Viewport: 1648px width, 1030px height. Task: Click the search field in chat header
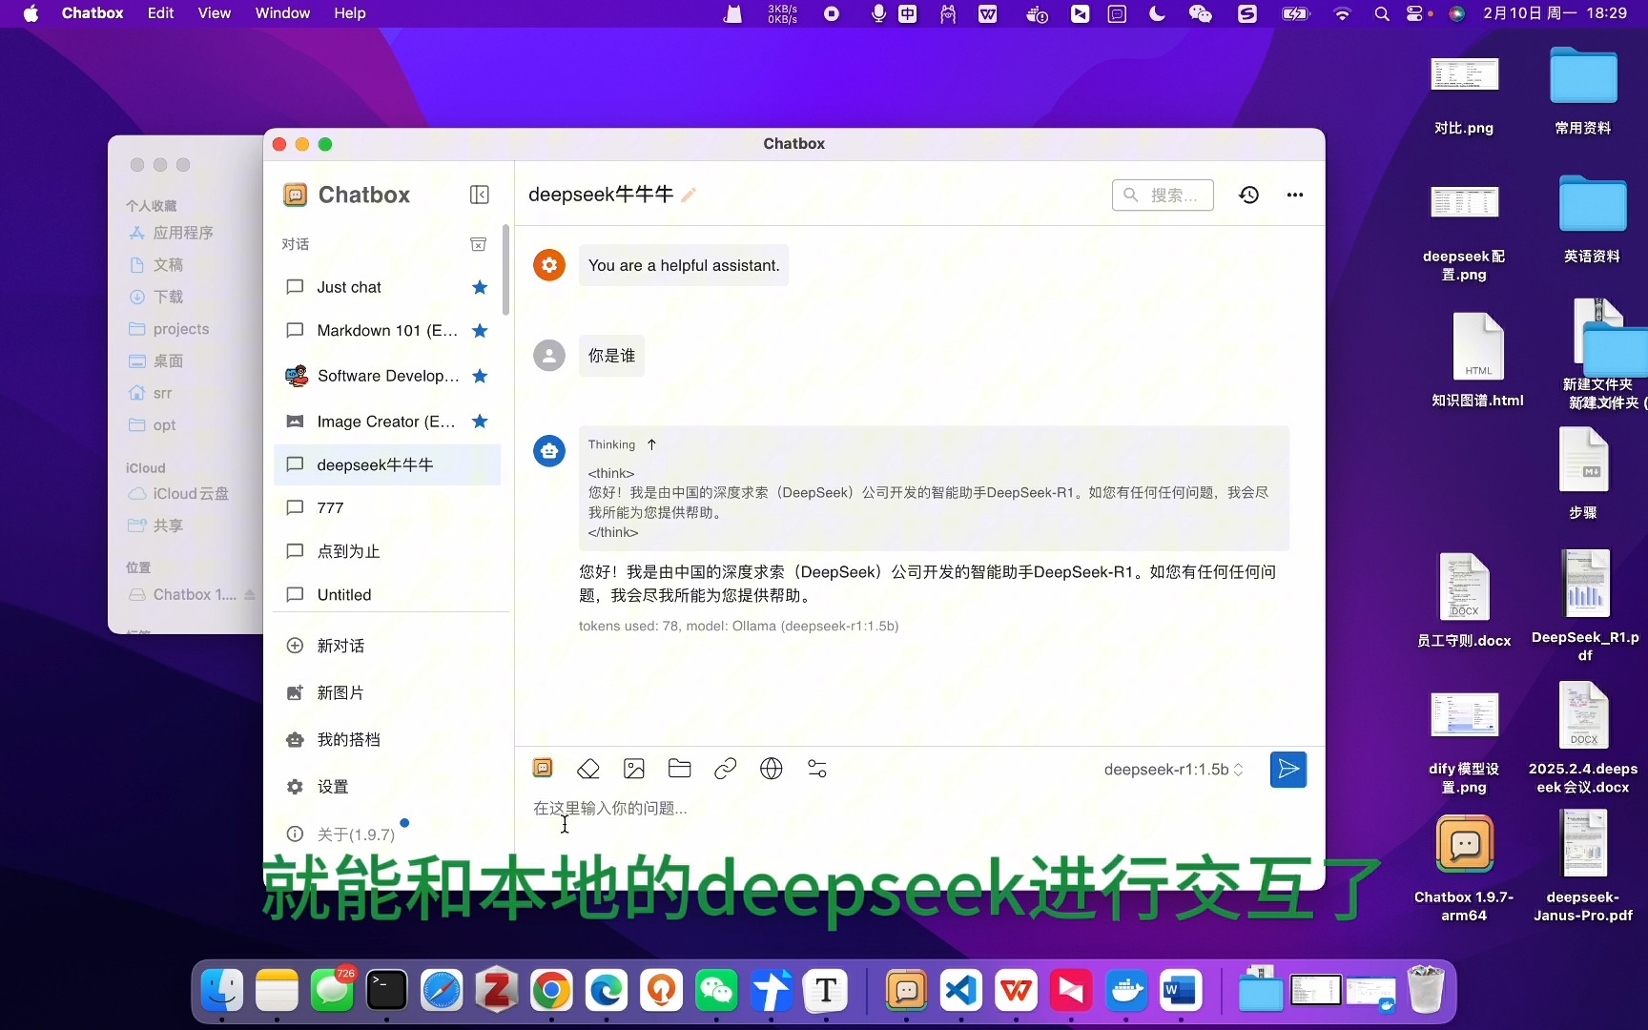tap(1163, 195)
